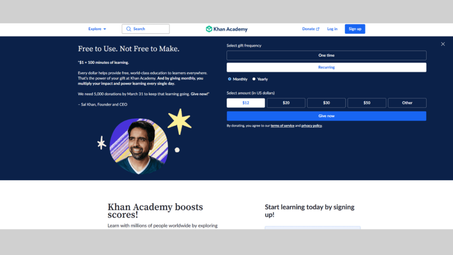Choose the Monthly radio option
This screenshot has height=255, width=453.
(230, 79)
